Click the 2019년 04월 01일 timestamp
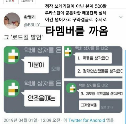The height and width of the screenshot is (124, 126). tap(20, 120)
